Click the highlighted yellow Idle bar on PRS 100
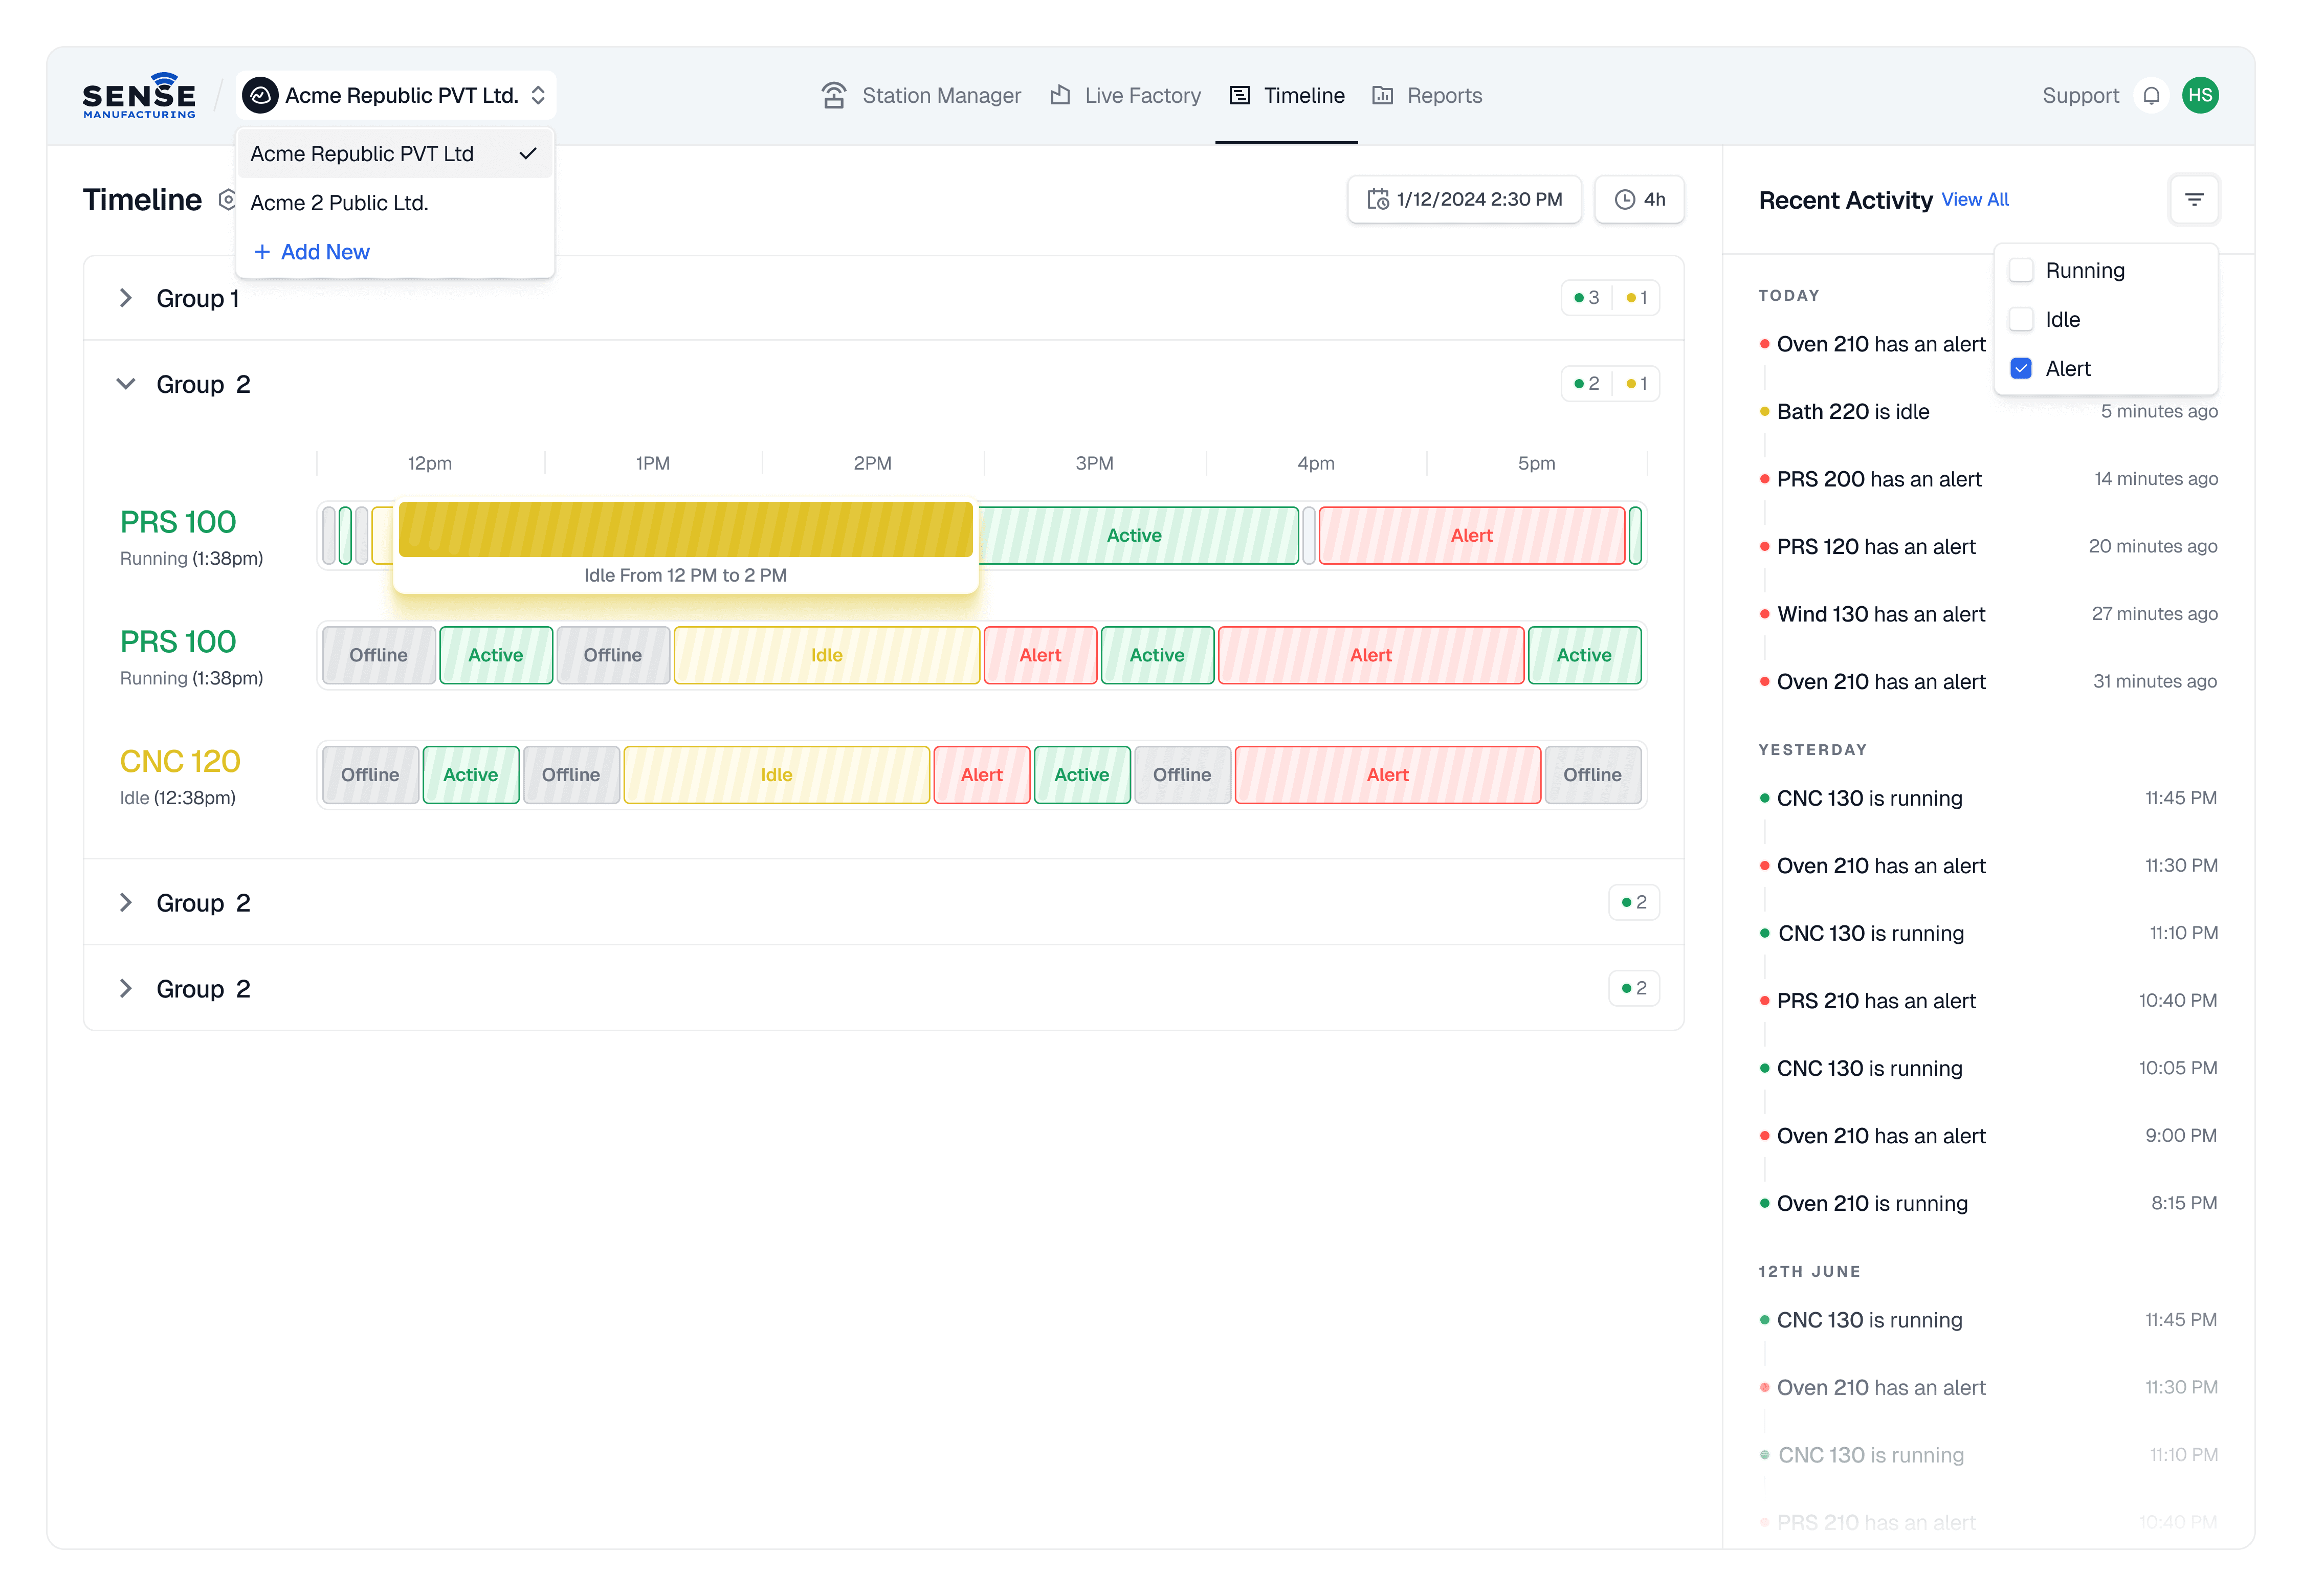Screen dimensions: 2302x1596 [x=685, y=530]
